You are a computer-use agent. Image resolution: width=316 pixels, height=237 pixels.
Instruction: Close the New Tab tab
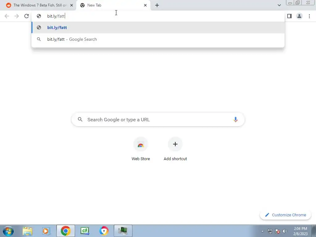pyautogui.click(x=145, y=5)
